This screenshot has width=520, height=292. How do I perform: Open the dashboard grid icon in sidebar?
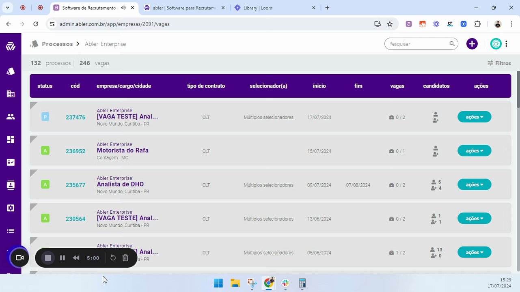click(11, 140)
